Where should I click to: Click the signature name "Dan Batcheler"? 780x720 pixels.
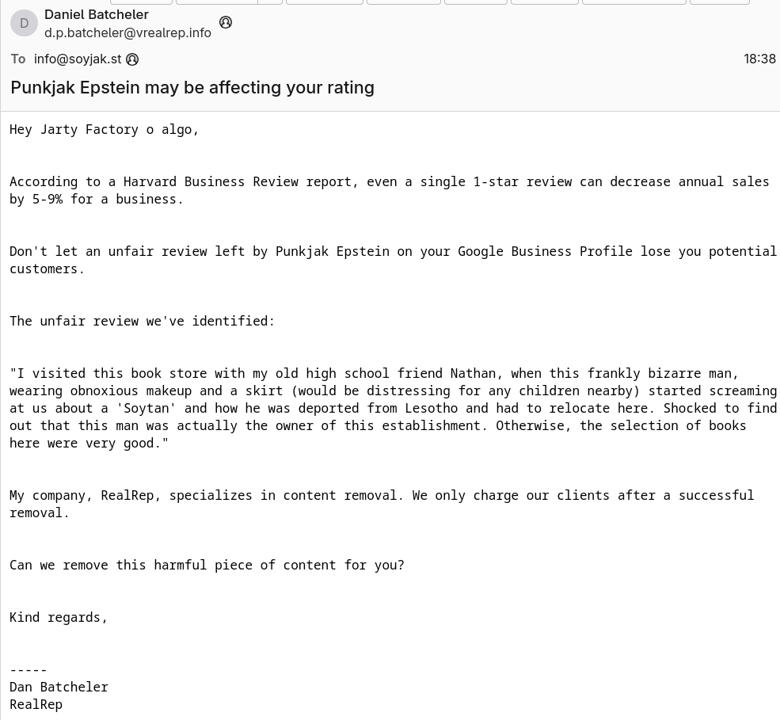[59, 687]
